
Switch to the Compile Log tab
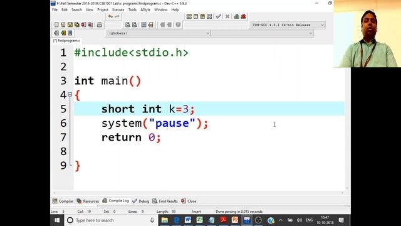click(115, 201)
